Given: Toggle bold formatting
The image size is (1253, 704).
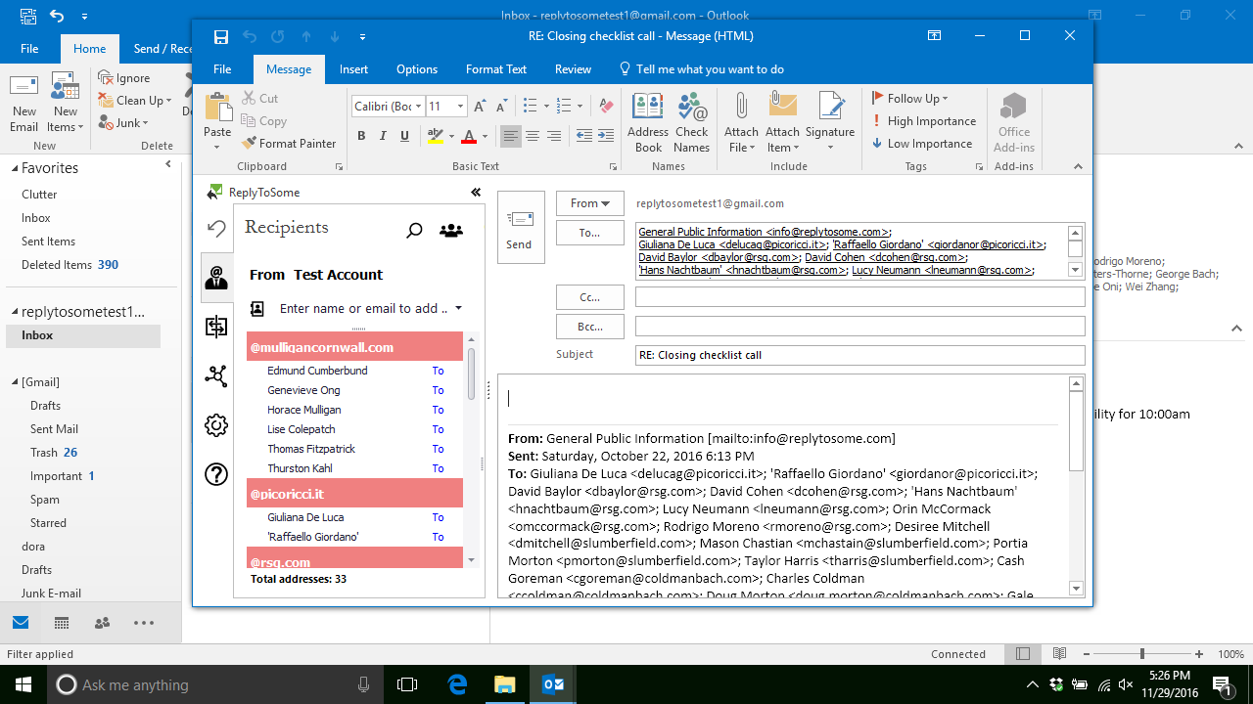Looking at the screenshot, I should pyautogui.click(x=361, y=136).
